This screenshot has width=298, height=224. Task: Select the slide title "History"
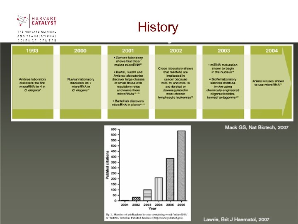(158, 27)
